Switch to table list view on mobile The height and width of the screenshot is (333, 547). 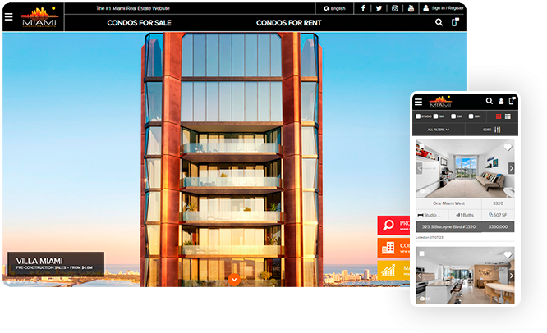pyautogui.click(x=508, y=116)
